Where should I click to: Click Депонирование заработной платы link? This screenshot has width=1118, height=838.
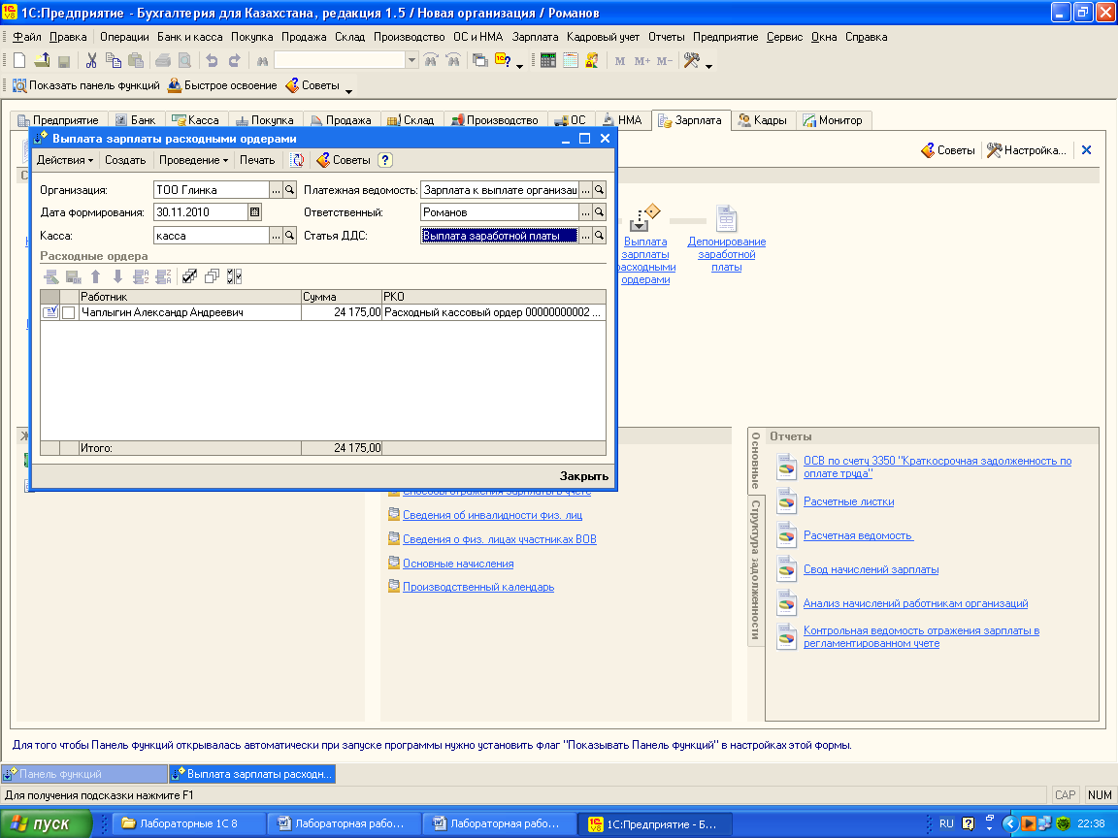(727, 254)
